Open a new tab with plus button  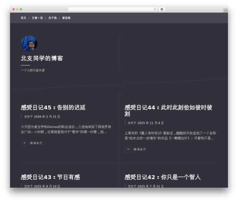226,11
